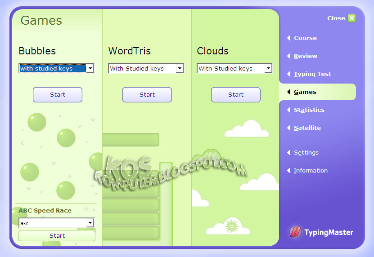The width and height of the screenshot is (374, 257).
Task: Click the arrow icon beside Satellite
Action: point(288,128)
